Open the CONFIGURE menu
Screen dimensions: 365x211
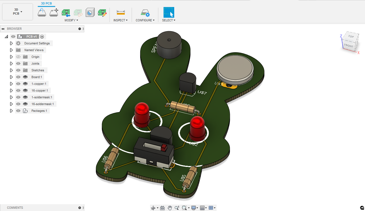click(145, 20)
